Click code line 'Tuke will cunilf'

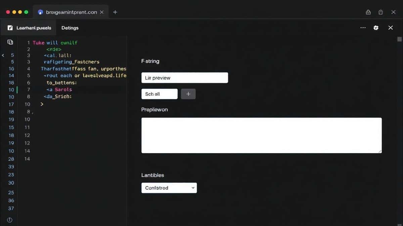click(x=55, y=43)
